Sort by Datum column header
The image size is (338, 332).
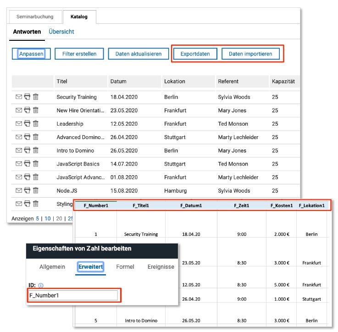tap(134, 81)
